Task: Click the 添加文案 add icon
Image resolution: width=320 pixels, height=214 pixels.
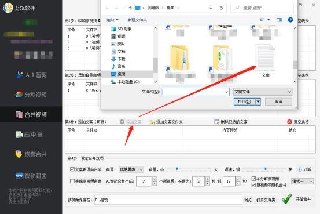Action: click(x=122, y=122)
